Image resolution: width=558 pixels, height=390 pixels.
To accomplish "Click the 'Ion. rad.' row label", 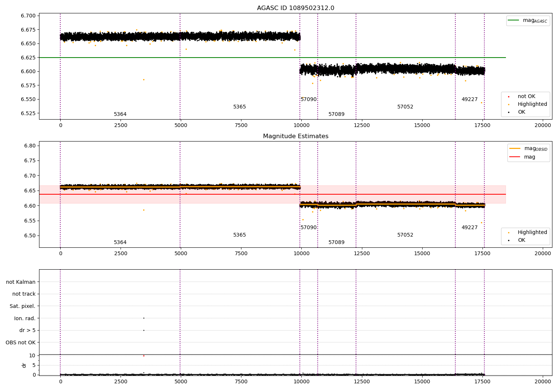I will click(x=25, y=319).
